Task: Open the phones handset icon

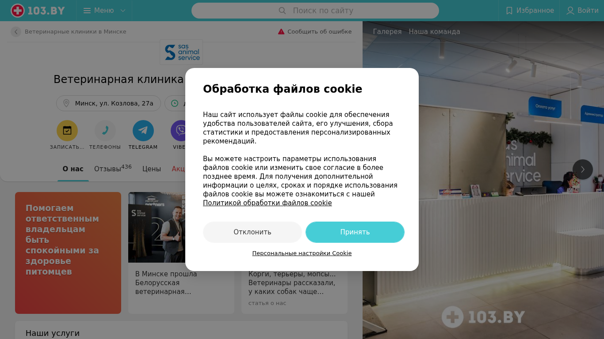Action: (x=105, y=131)
